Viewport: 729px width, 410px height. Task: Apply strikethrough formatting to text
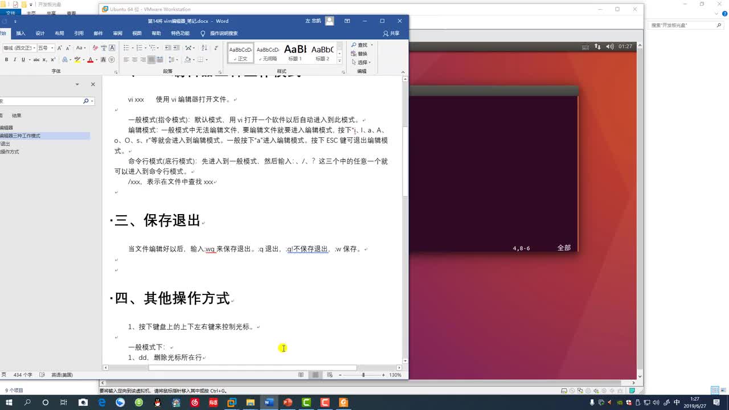pyautogui.click(x=36, y=60)
